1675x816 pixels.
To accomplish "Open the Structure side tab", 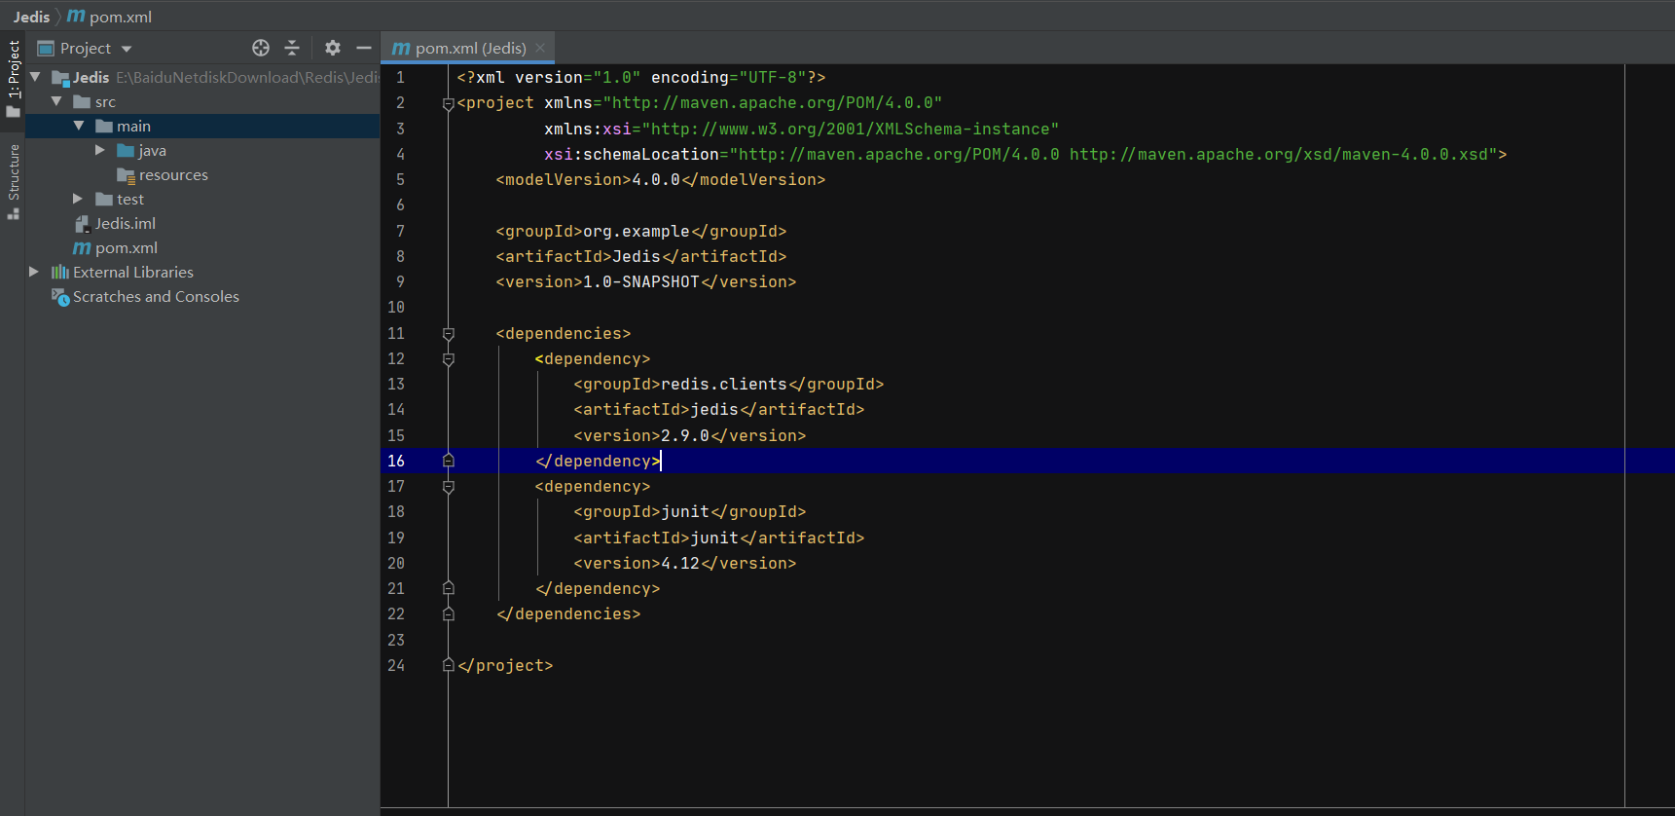I will point(13,181).
